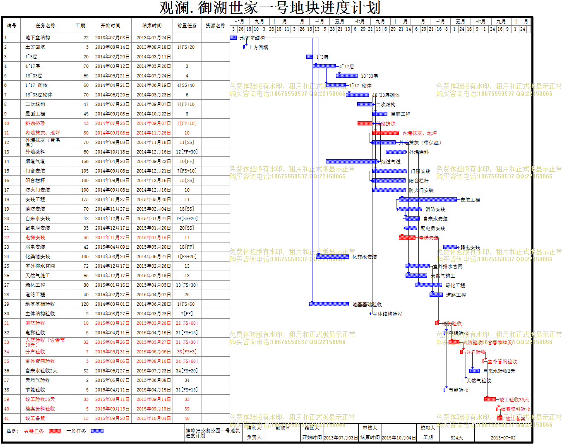Select the 工期 column header
Viewport: 562px width, 444px height.
tap(80, 26)
